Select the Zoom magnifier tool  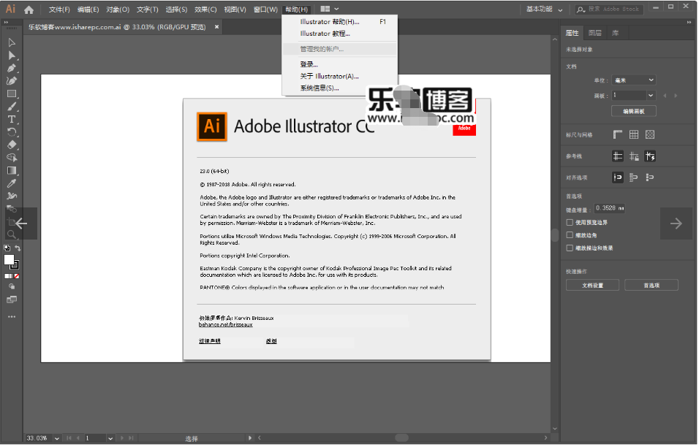click(x=12, y=234)
